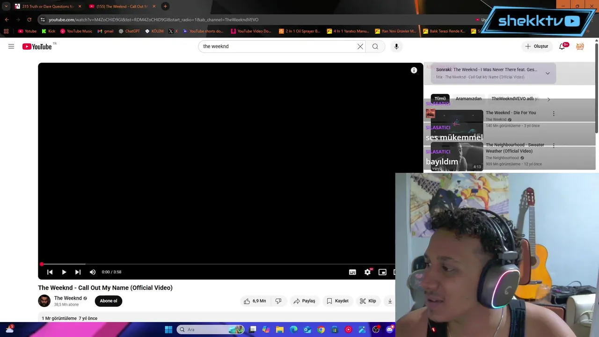599x337 pixels.
Task: Reload the page
Action: tap(29, 20)
